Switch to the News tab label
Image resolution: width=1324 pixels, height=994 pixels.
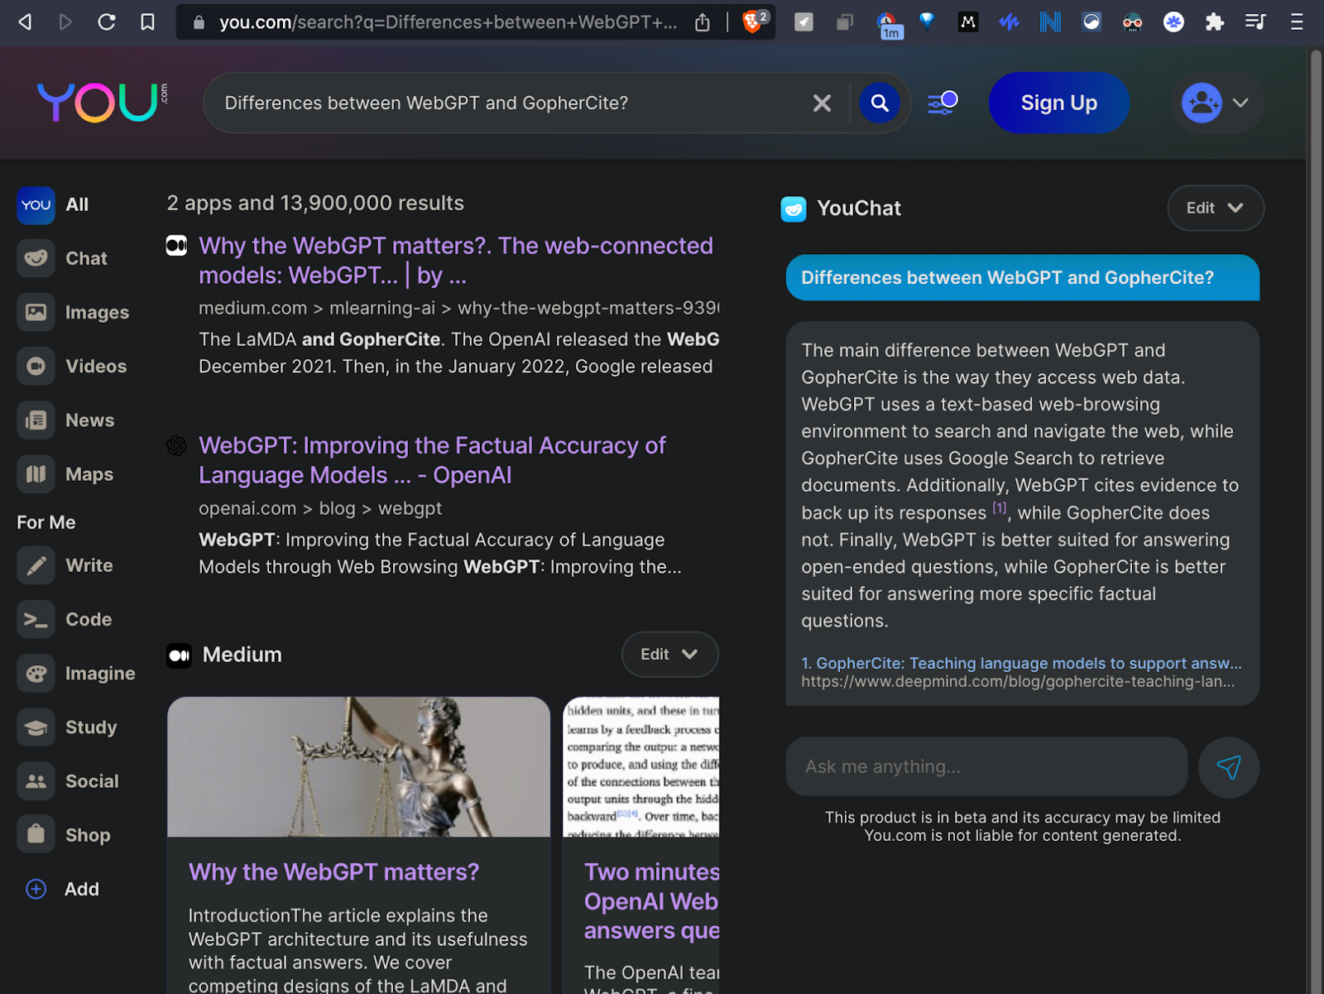pos(89,420)
